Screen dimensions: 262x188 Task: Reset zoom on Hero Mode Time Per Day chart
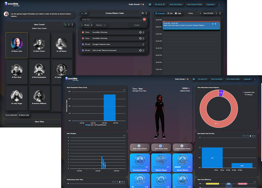(253, 136)
